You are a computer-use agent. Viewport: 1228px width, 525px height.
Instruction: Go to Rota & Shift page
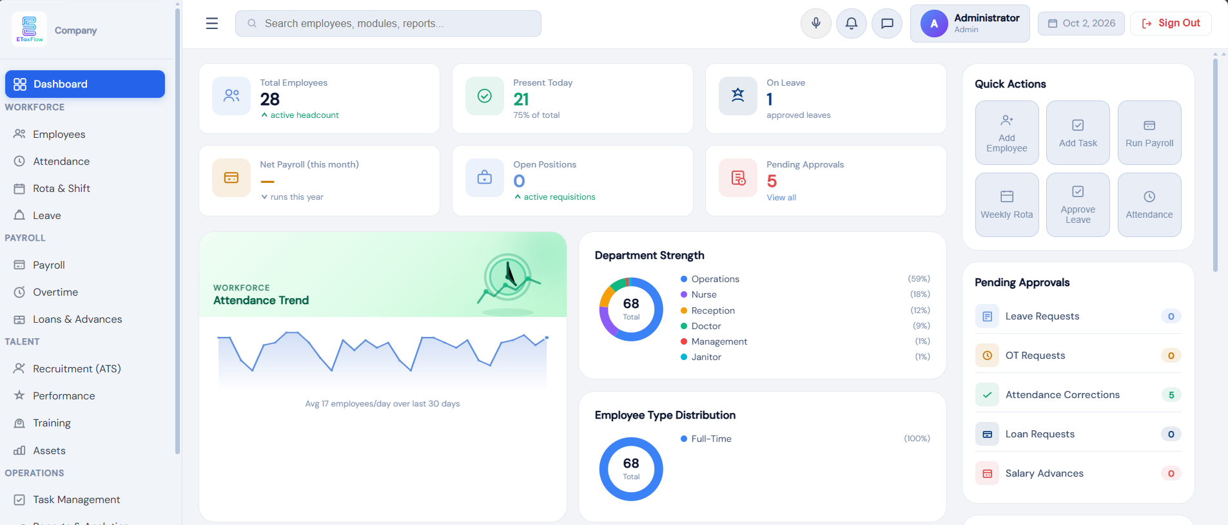coord(85,188)
